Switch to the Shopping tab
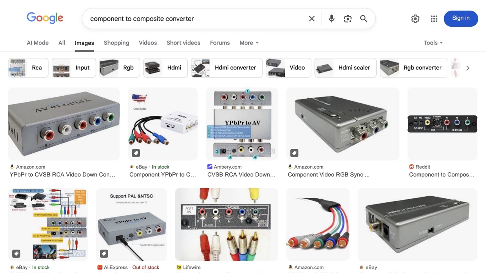This screenshot has height=273, width=486. tap(116, 43)
